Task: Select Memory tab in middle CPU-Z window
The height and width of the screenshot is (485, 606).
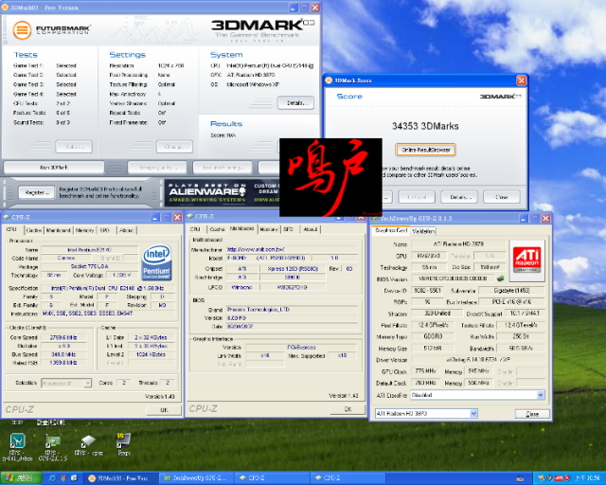Action: point(269,229)
